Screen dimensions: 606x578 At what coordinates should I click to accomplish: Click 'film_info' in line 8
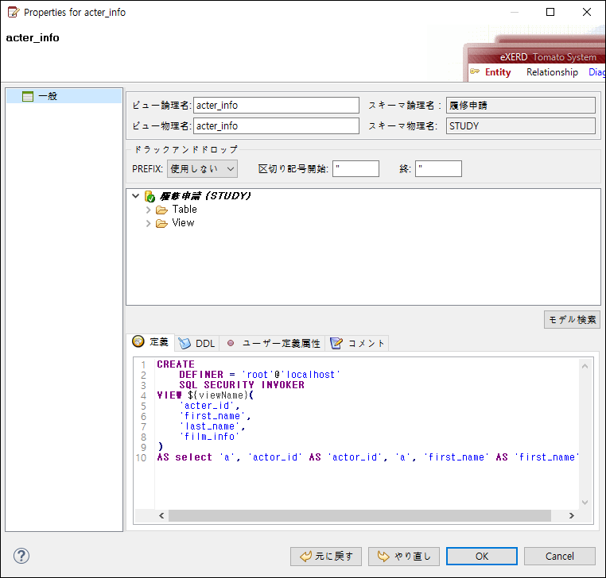tap(209, 437)
